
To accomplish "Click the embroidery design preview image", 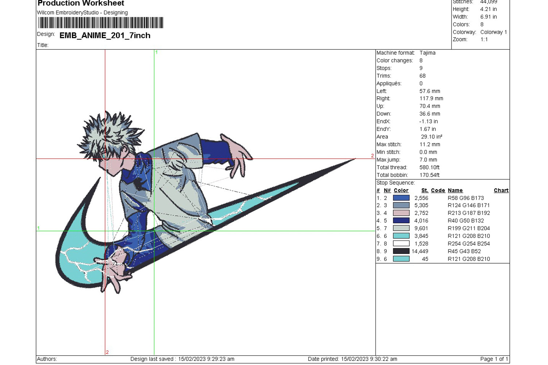I will click(205, 202).
